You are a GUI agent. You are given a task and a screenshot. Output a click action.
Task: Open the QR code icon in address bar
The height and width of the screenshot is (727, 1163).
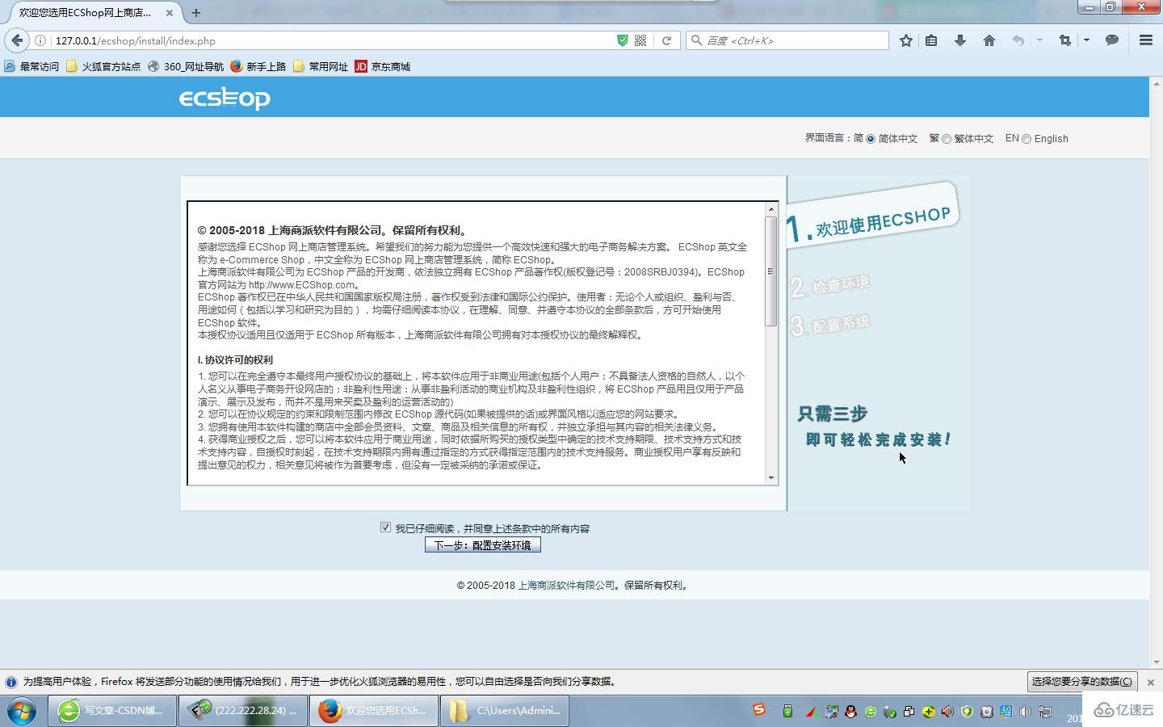[x=640, y=40]
